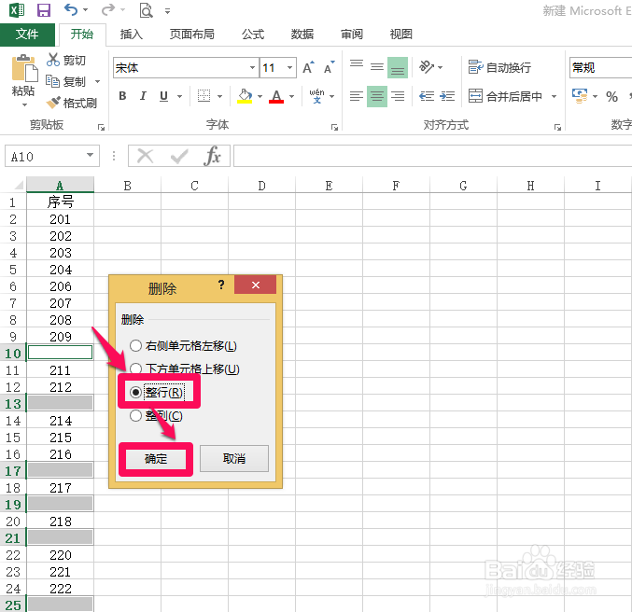Toggle Bold formatting

point(122,96)
